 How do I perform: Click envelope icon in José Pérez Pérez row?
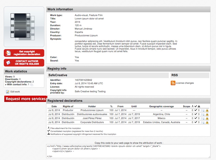pyautogui.click(x=202, y=118)
